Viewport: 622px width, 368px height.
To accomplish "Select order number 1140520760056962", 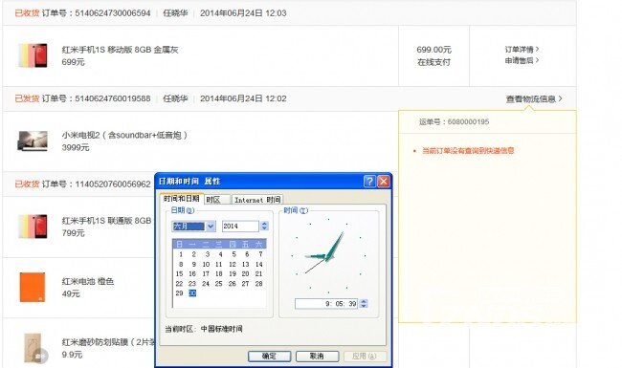I will tap(113, 184).
